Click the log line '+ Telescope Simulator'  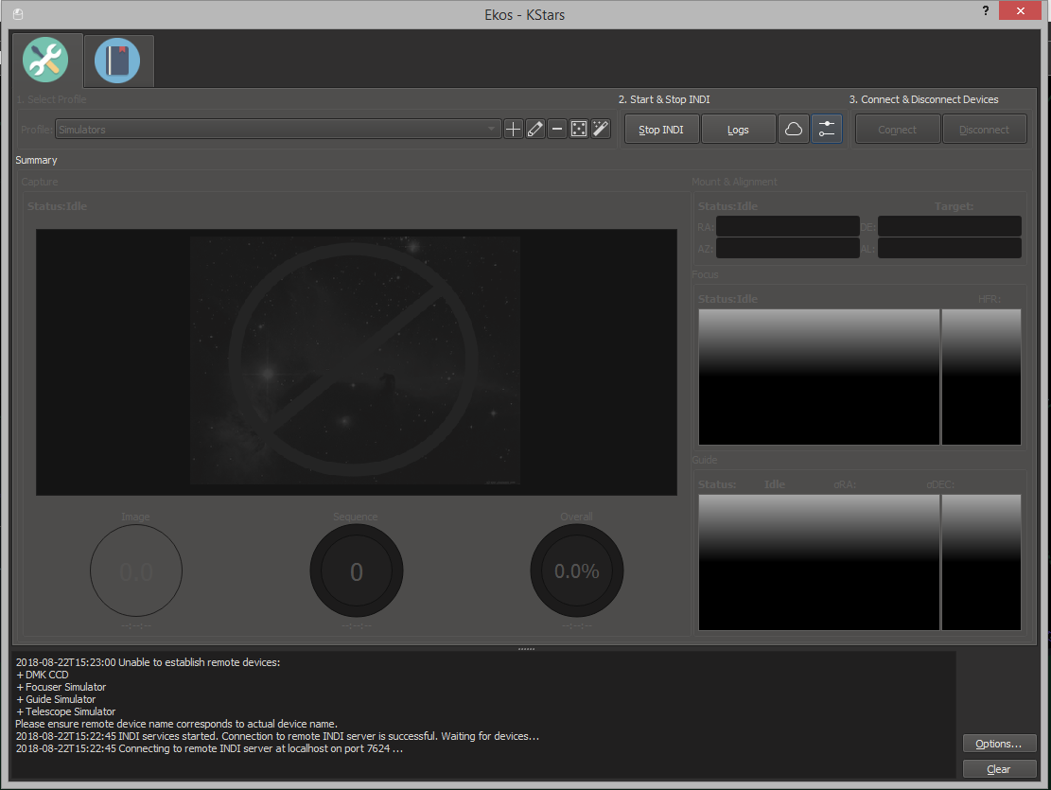(x=65, y=711)
